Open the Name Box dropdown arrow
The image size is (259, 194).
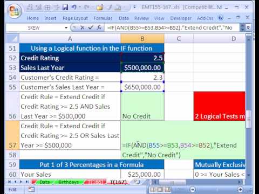[x=66, y=28]
